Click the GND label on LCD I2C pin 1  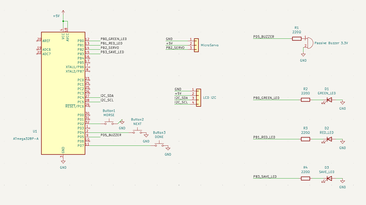tap(178, 89)
